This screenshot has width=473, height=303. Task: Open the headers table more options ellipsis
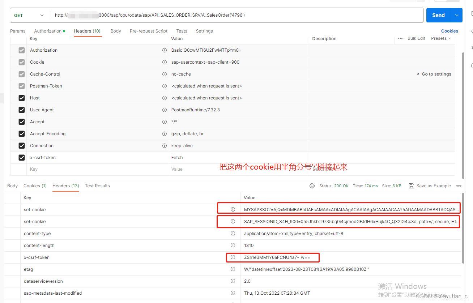click(x=400, y=38)
